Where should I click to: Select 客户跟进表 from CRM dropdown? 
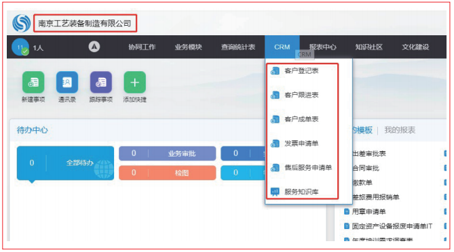302,95
